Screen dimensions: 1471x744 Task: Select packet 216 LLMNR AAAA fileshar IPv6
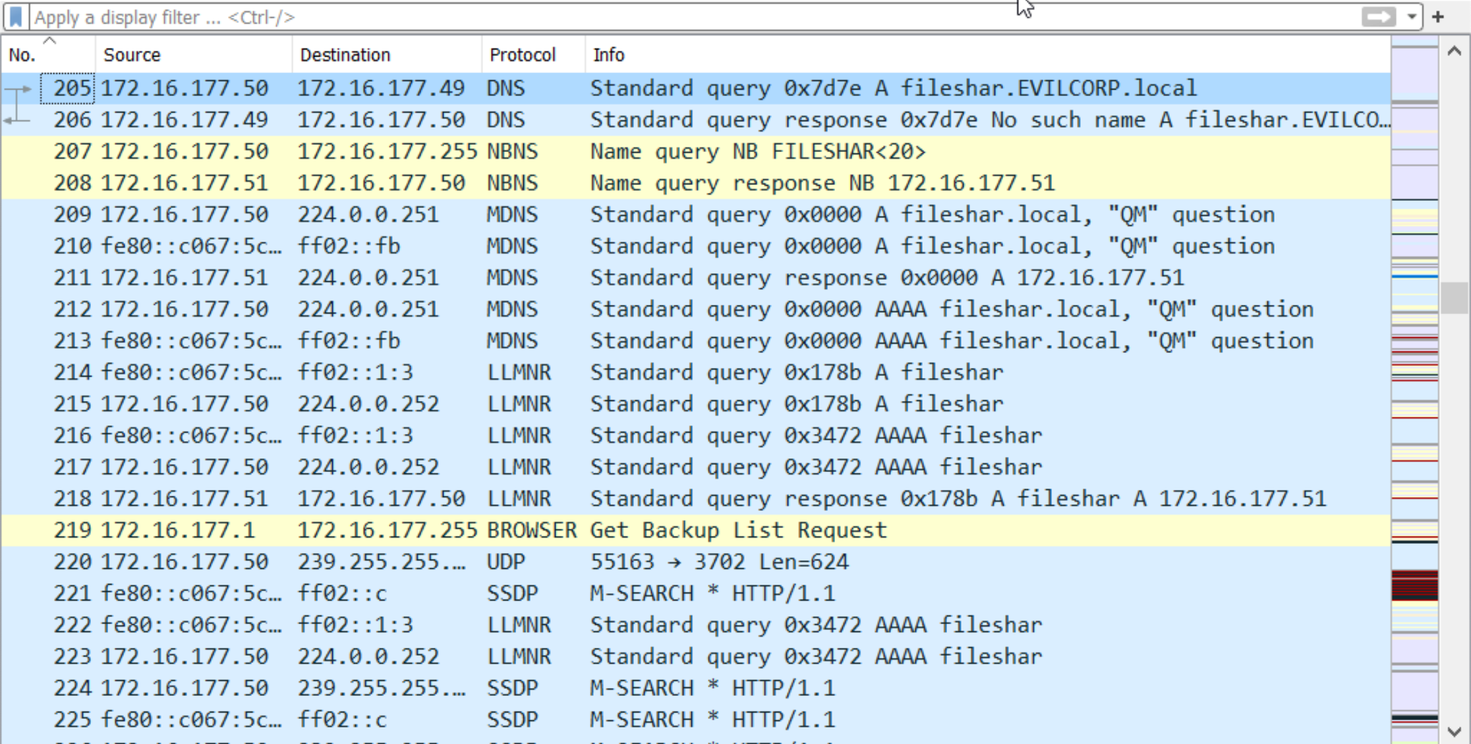[x=696, y=436]
